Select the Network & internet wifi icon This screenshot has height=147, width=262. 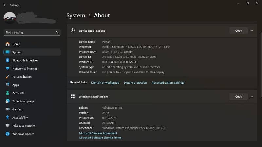pyautogui.click(x=7, y=69)
